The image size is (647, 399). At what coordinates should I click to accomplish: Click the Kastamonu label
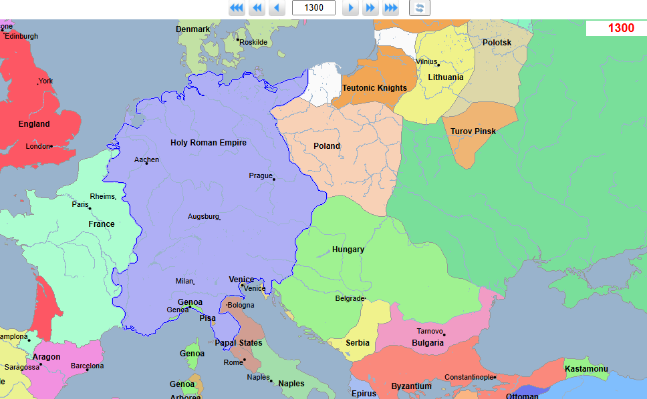pos(586,369)
